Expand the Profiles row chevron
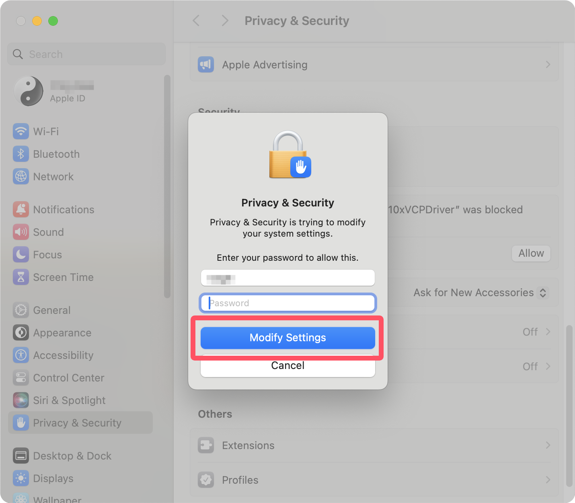Screen dimensions: 575x503 (548, 480)
